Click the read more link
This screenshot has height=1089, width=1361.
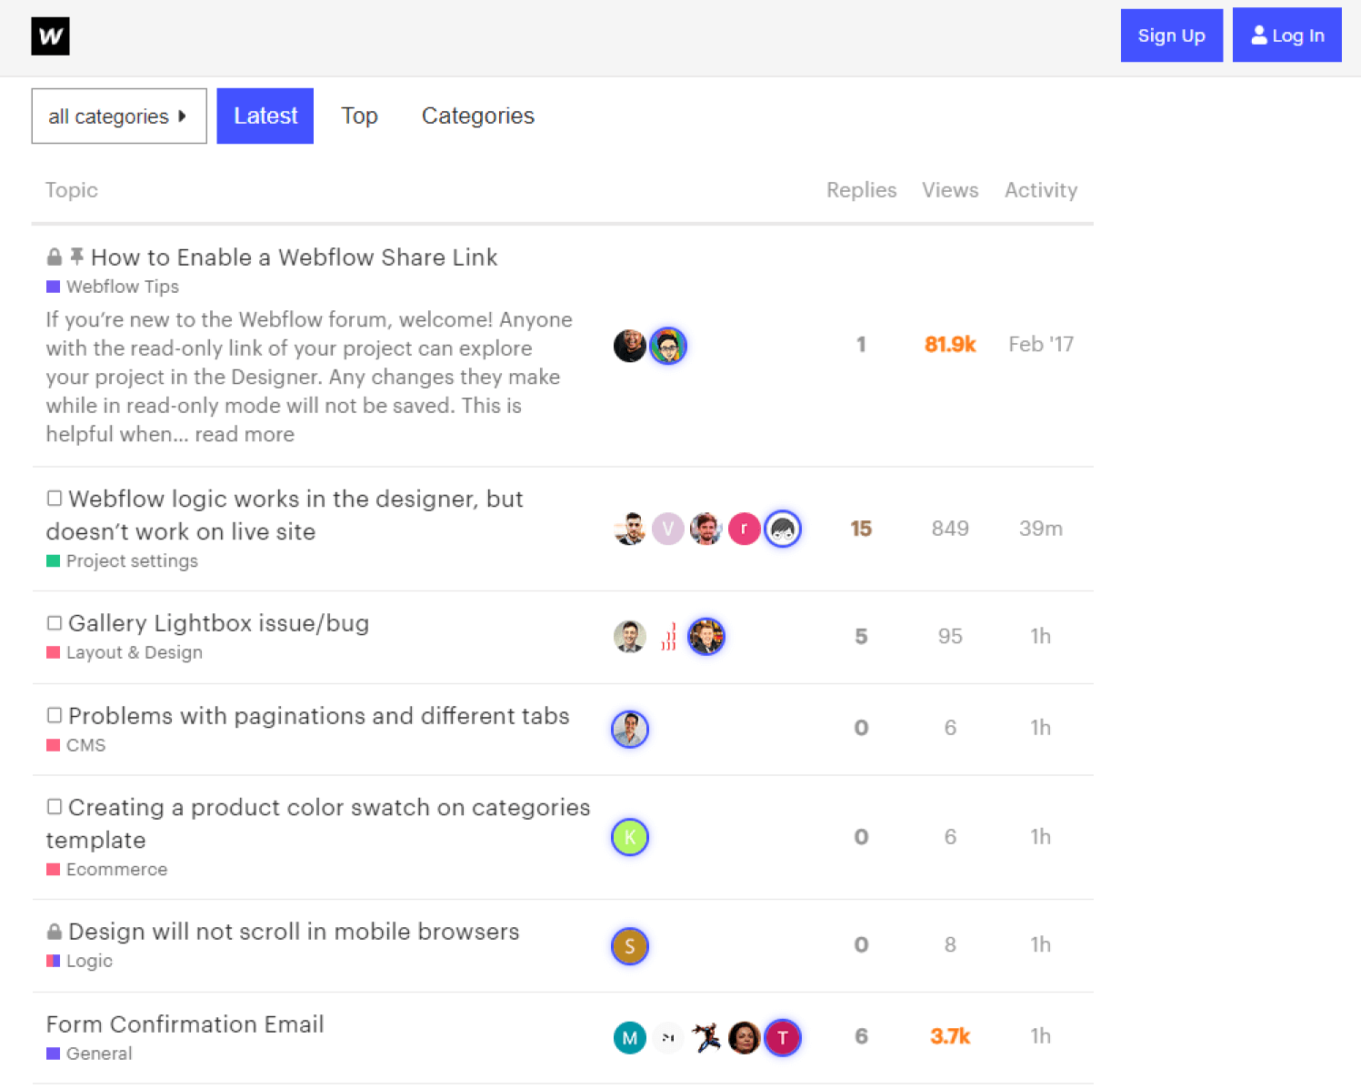pyautogui.click(x=245, y=435)
